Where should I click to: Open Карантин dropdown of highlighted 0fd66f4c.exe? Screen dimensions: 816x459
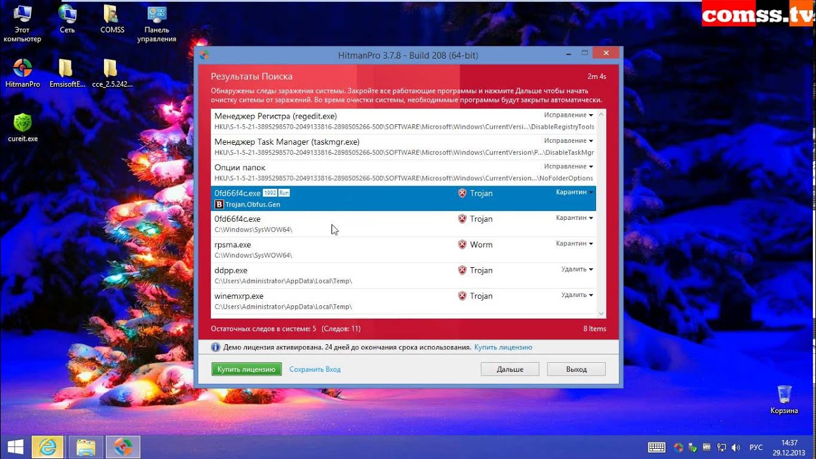(x=574, y=192)
